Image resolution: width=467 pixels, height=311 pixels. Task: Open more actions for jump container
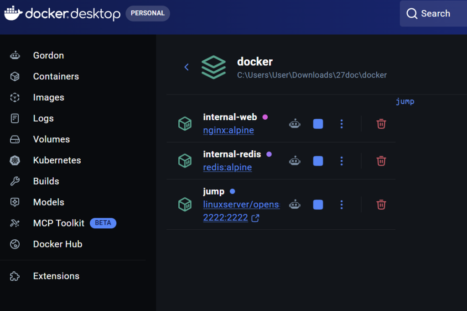(342, 205)
